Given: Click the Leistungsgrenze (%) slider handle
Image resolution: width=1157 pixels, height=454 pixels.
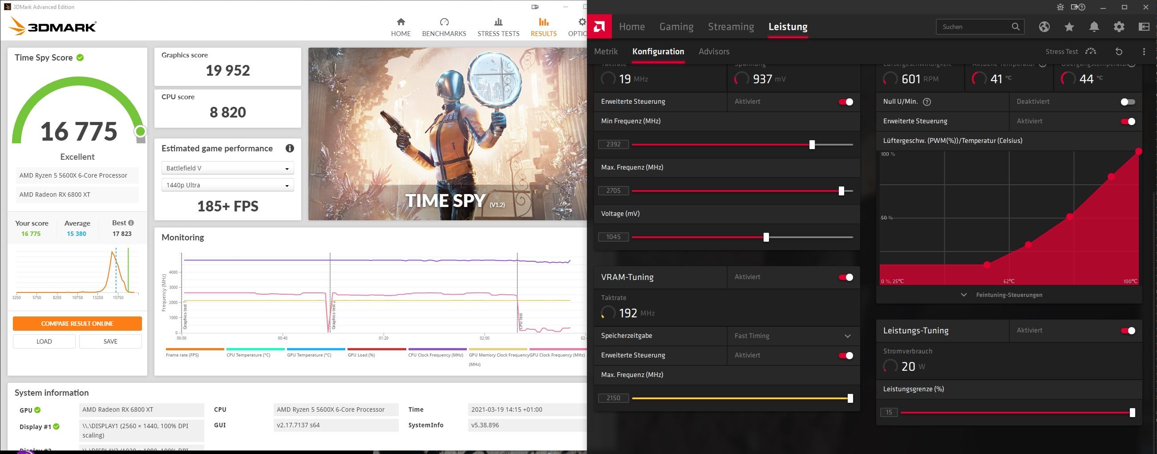Looking at the screenshot, I should 1132,413.
